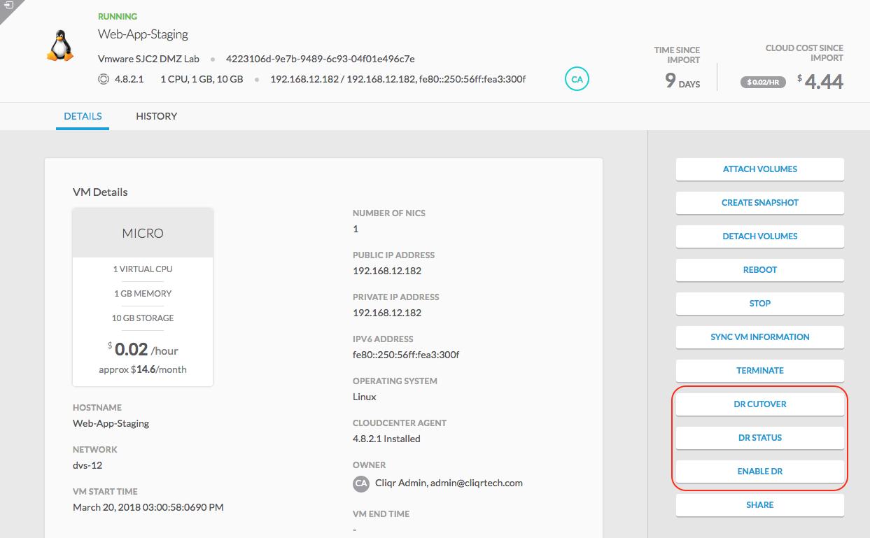
Task: Click the VM name Web-App-Staging in header
Action: [143, 34]
